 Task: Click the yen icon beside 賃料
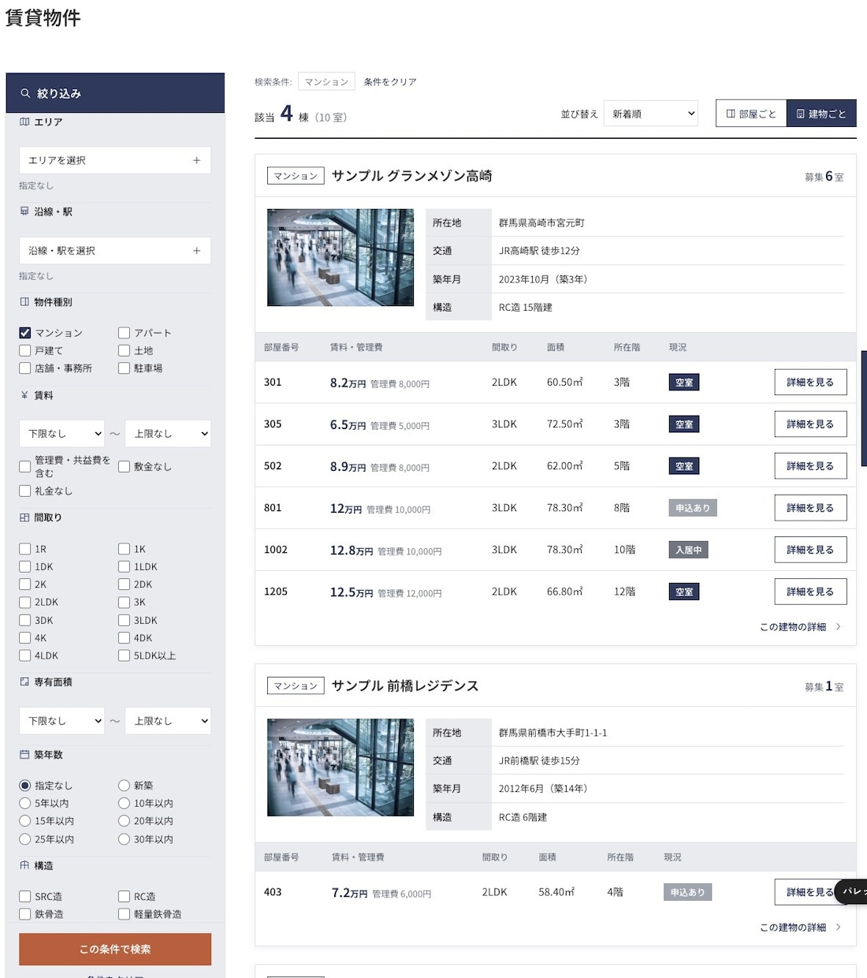[x=24, y=395]
